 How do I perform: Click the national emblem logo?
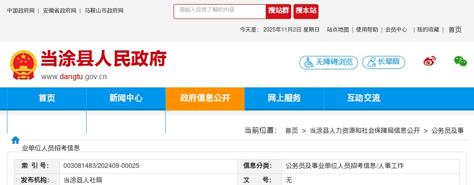click(23, 65)
